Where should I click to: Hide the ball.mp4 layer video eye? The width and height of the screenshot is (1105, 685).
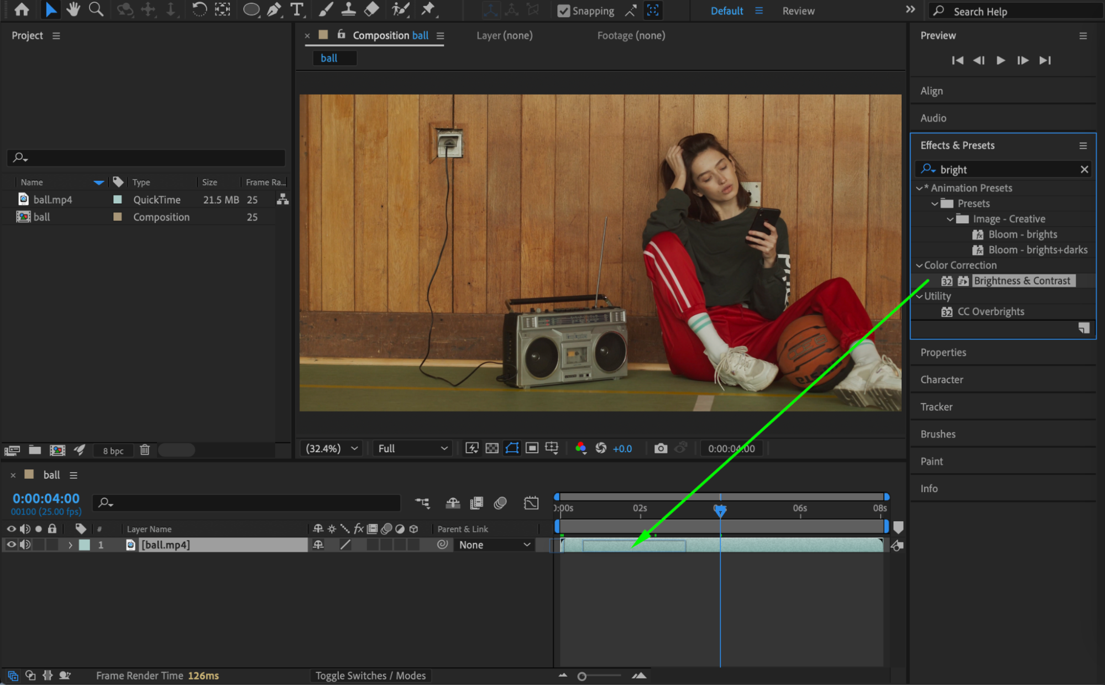tap(11, 545)
